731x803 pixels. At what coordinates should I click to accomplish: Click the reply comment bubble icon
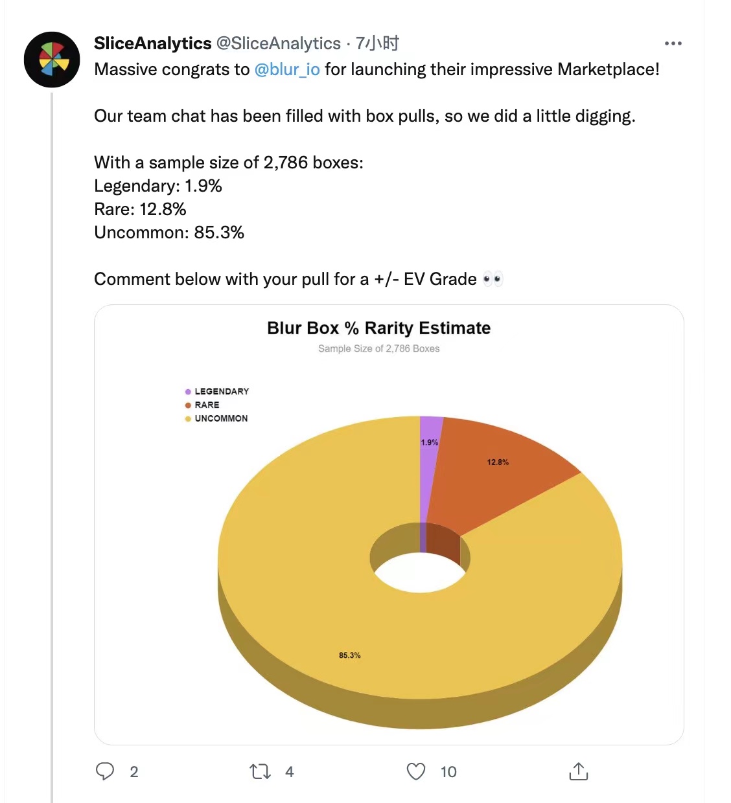(x=105, y=771)
